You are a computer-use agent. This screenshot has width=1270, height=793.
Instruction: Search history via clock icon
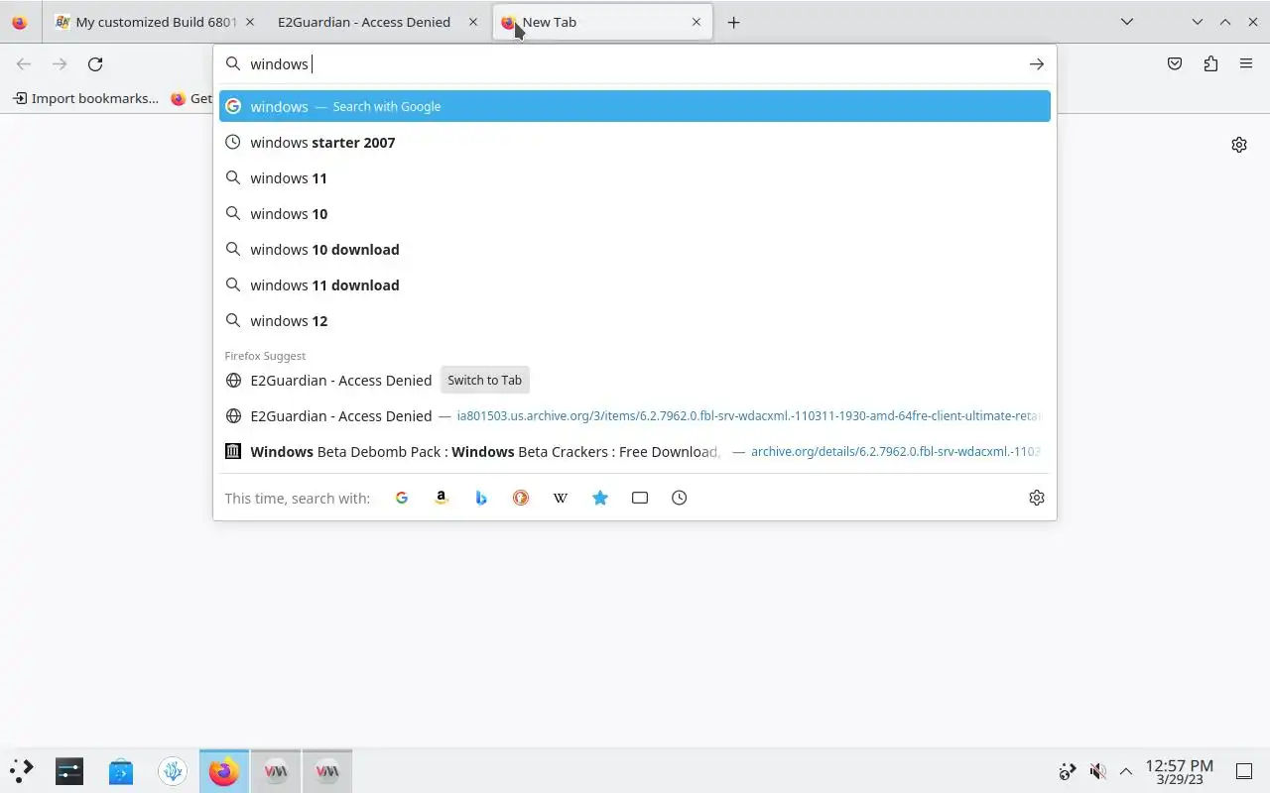point(680,498)
